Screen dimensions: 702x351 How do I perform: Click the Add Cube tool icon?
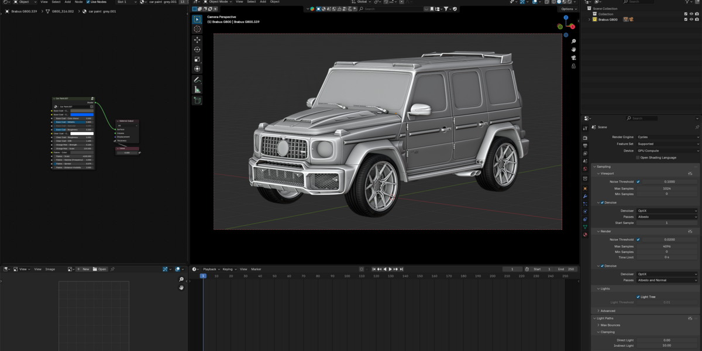point(197,101)
